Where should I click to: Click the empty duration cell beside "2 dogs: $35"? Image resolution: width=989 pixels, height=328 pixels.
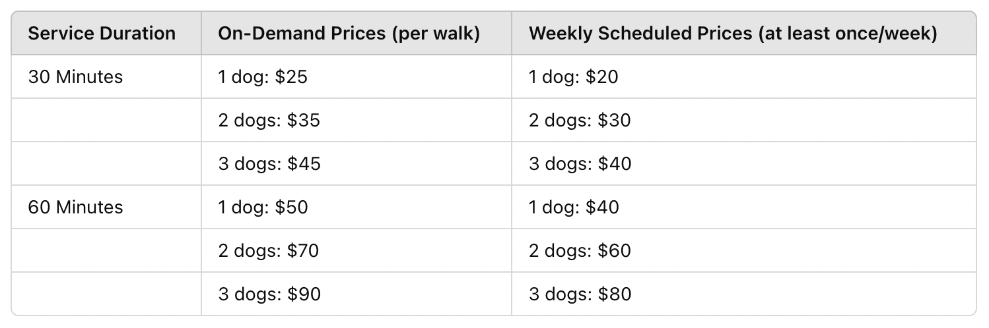coord(106,121)
